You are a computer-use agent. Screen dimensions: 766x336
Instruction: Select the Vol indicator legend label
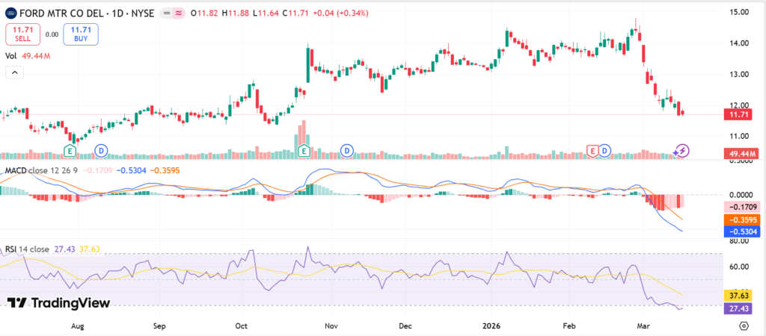[11, 55]
